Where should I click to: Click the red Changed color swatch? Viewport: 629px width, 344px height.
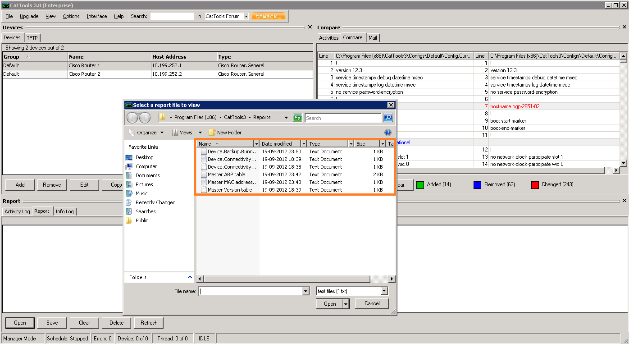pos(535,185)
